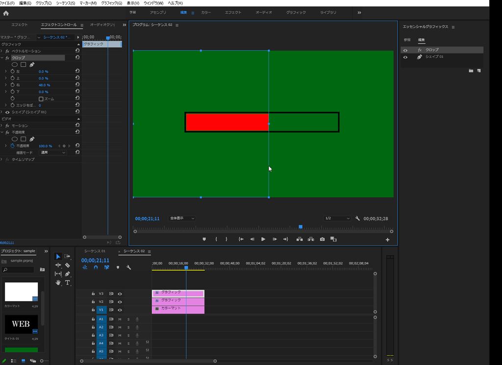Image resolution: width=502 pixels, height=365 pixels.
Task: Expand the ベクトルモーション effect
Action: point(2,51)
